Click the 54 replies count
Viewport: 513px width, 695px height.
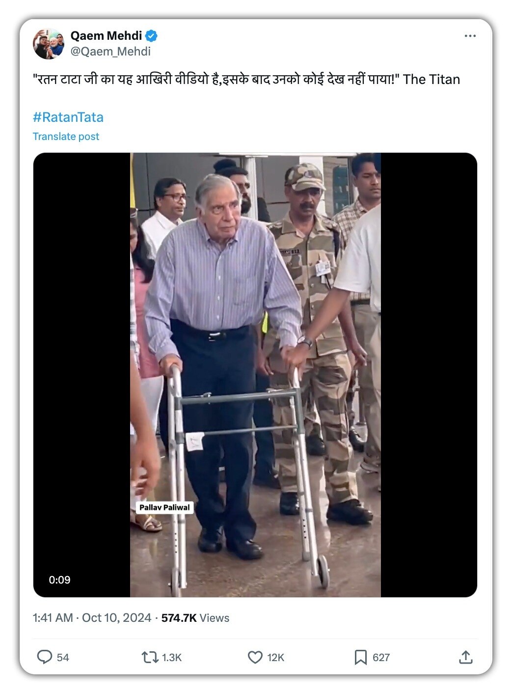(x=63, y=658)
